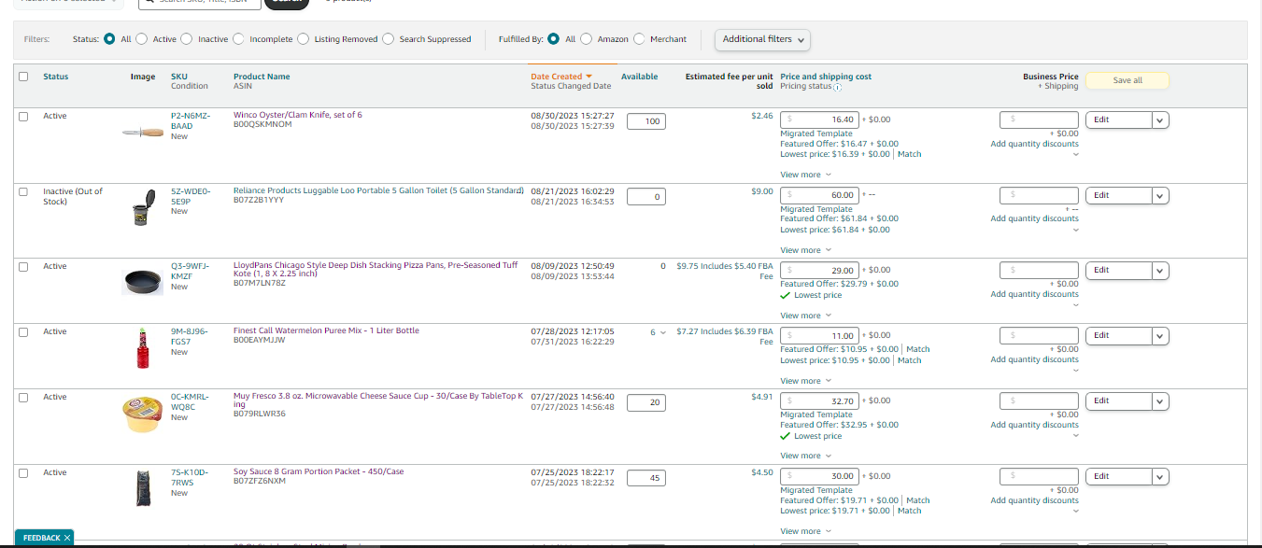Open Winco Oyster/Clam Knife product link
This screenshot has width=1262, height=548.
tap(298, 115)
